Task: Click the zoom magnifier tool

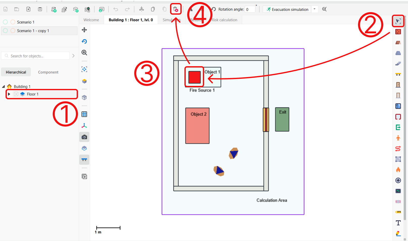Action: (84, 53)
